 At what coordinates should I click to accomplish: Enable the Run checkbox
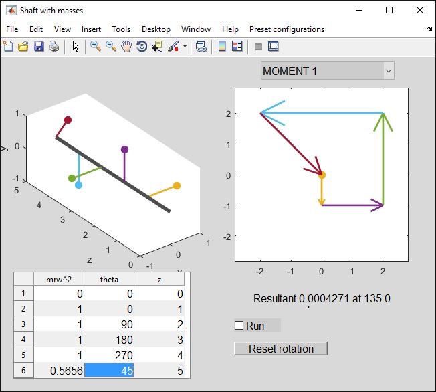[239, 326]
